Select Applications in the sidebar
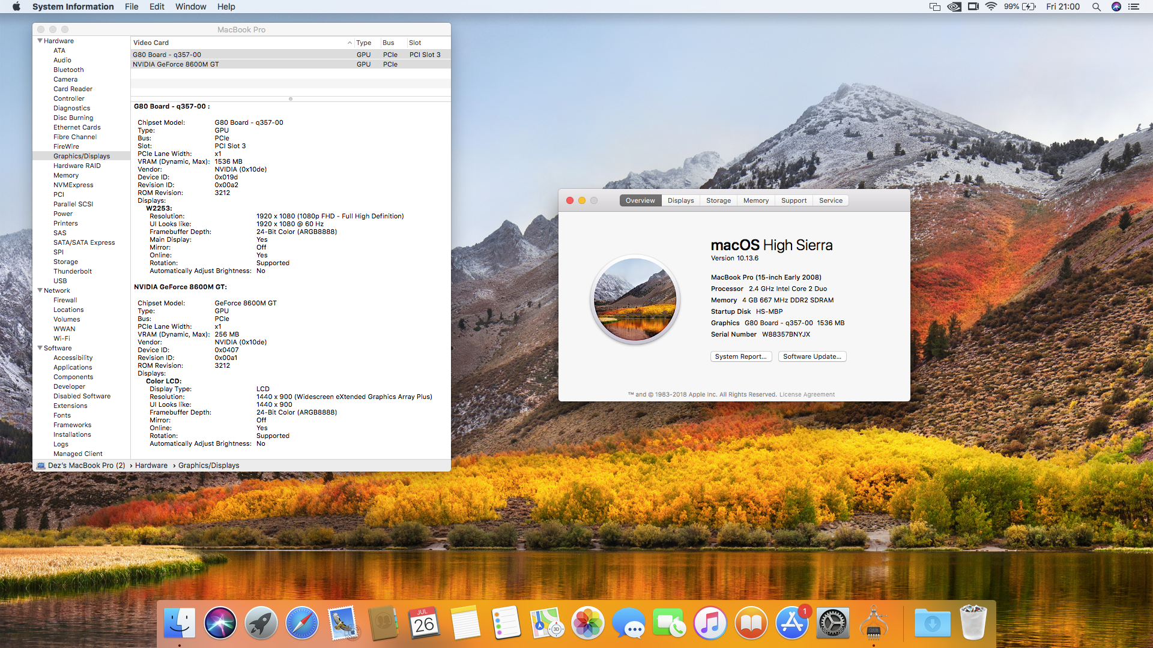The width and height of the screenshot is (1153, 648). click(x=73, y=367)
